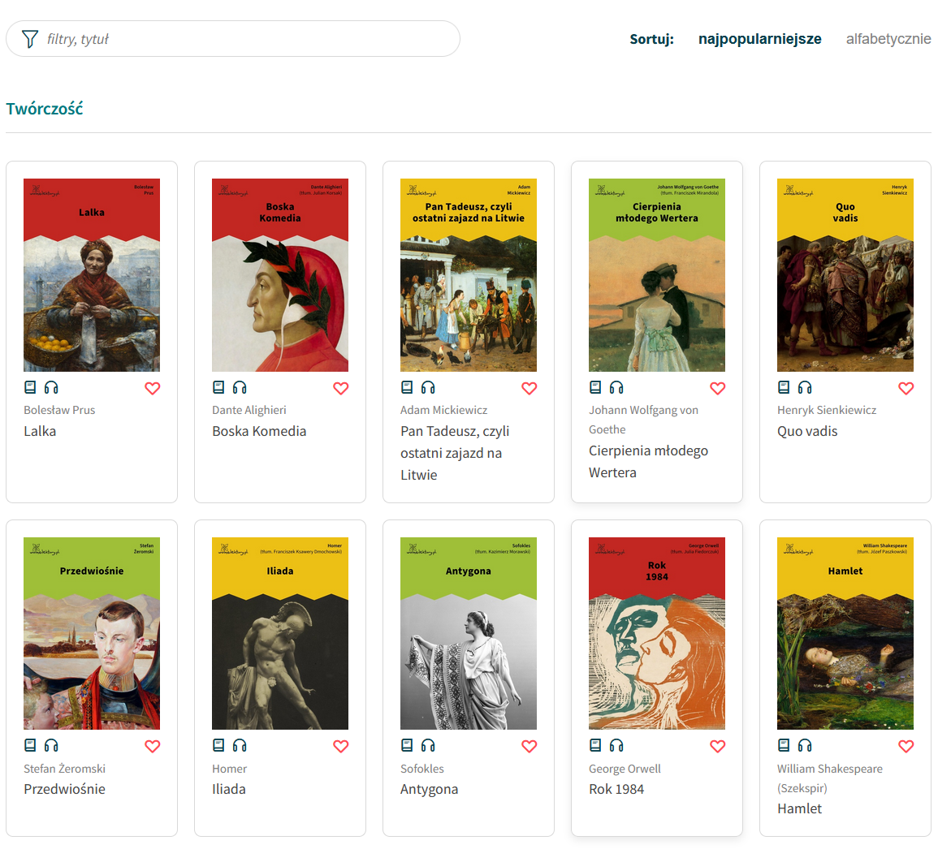Click the headphones icon under Iliada

(x=240, y=745)
